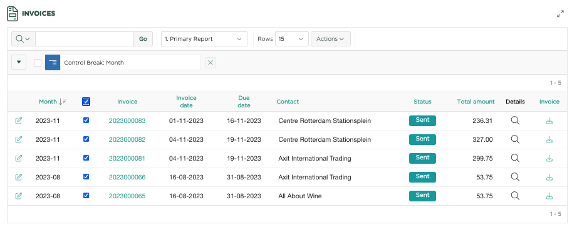Viewport: 572px width, 229px height.
Task: Click edit icon for invoice 2023000083
Action: (x=19, y=120)
